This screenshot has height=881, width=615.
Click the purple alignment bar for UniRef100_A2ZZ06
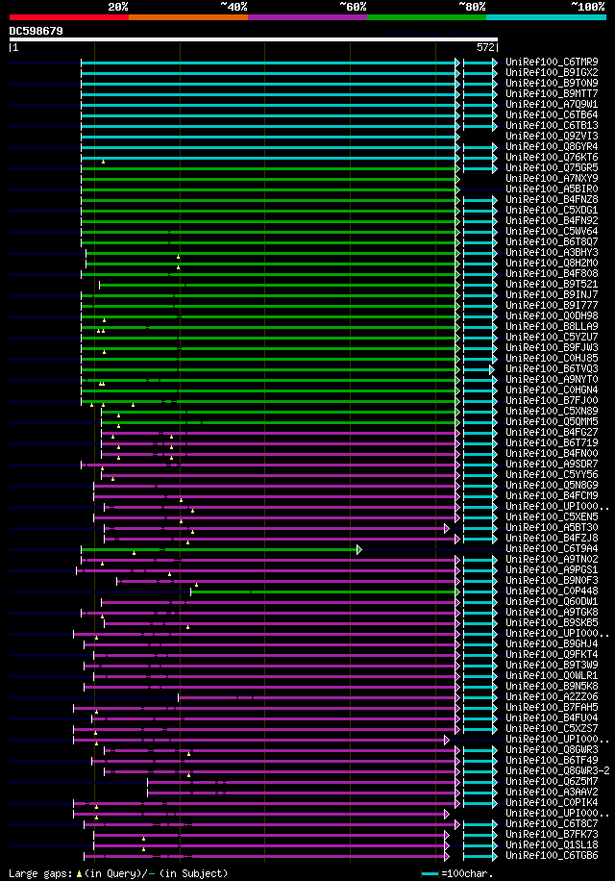coord(318,697)
